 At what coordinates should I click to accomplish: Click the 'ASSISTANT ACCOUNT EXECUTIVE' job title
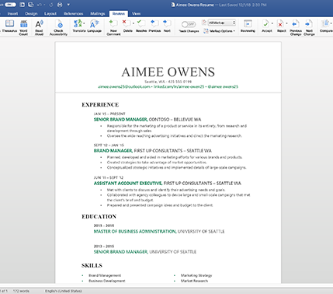click(128, 183)
